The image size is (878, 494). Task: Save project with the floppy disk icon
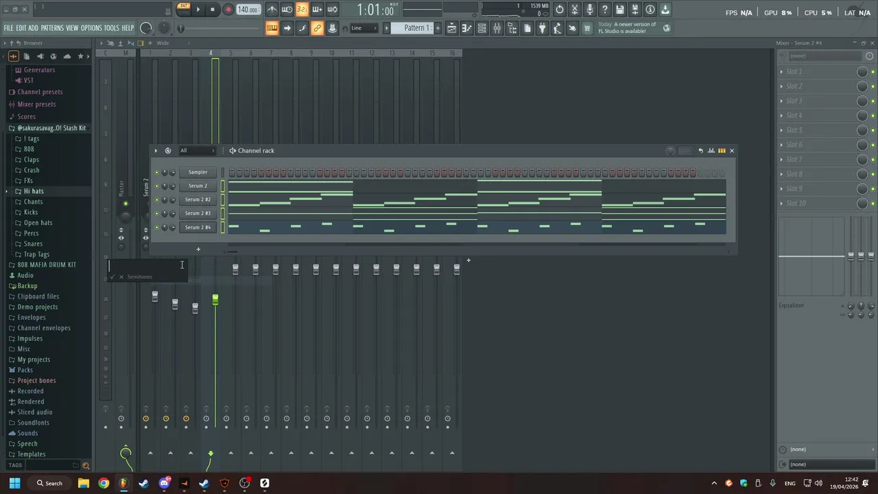pos(620,10)
